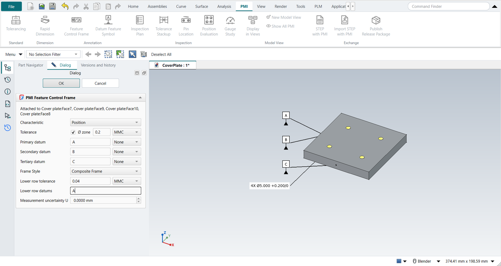Click Import STEP with PMI
This screenshot has width=501, height=266.
tap(344, 26)
